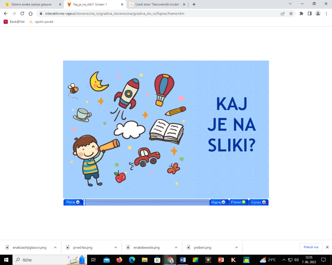Bookmark this page with the star icon
Screen dimensions: 332x265
pyautogui.click(x=291, y=14)
